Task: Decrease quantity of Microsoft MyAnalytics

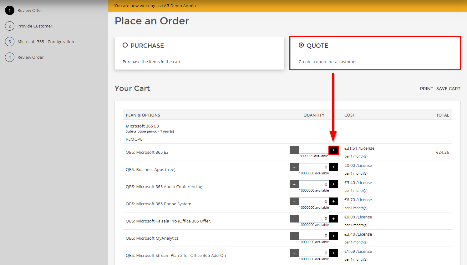Action: pyautogui.click(x=294, y=236)
